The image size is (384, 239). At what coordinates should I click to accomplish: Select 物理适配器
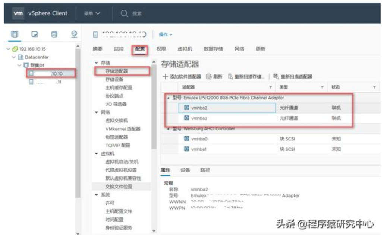117,137
